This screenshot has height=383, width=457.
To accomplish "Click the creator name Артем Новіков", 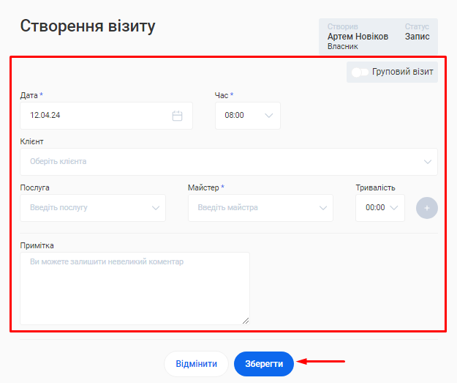I will click(358, 37).
